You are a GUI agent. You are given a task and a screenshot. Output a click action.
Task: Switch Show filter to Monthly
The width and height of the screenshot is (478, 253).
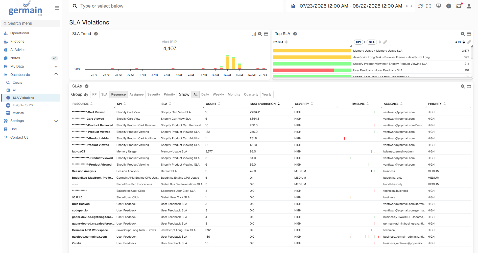pyautogui.click(x=234, y=94)
